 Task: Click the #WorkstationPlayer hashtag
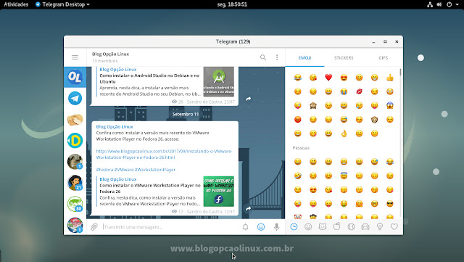pyautogui.click(x=154, y=170)
